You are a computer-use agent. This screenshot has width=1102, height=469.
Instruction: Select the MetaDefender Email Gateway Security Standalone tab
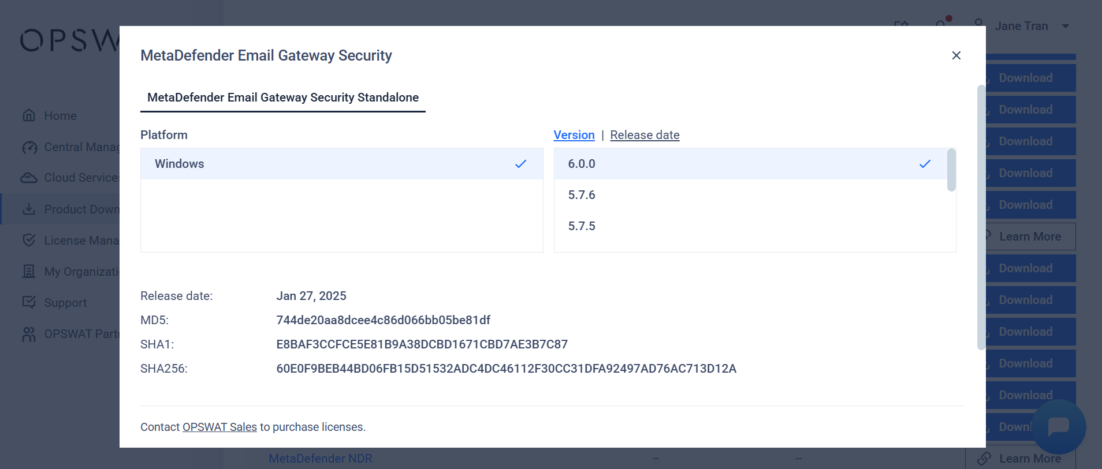pos(283,97)
